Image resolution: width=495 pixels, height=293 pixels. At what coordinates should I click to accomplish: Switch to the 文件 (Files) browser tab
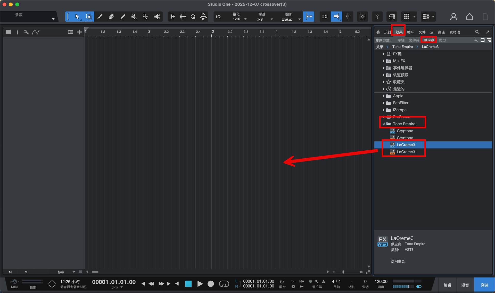422,32
